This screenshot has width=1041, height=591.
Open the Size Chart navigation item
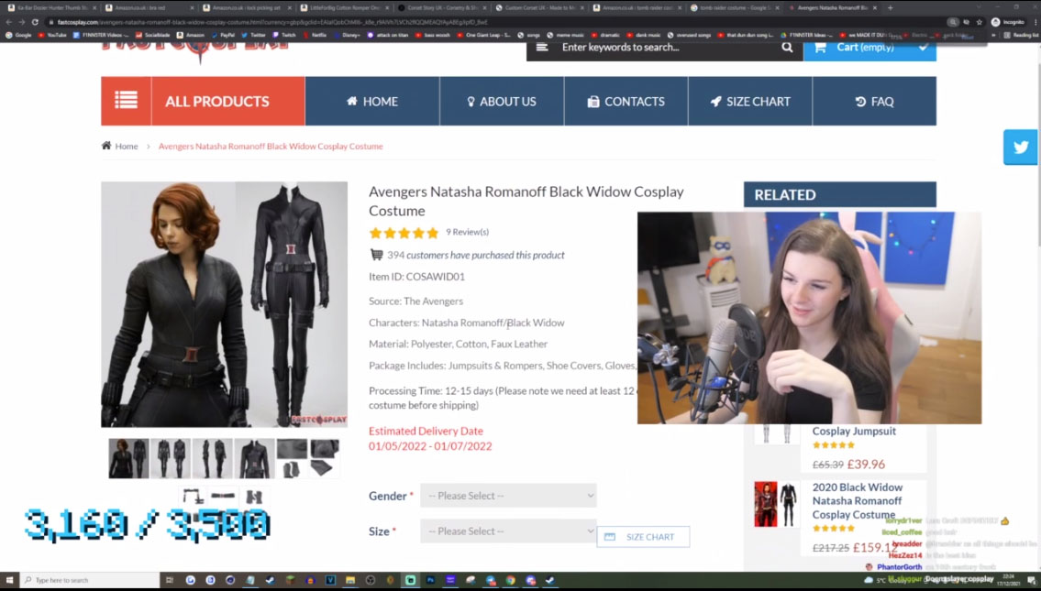pyautogui.click(x=750, y=101)
